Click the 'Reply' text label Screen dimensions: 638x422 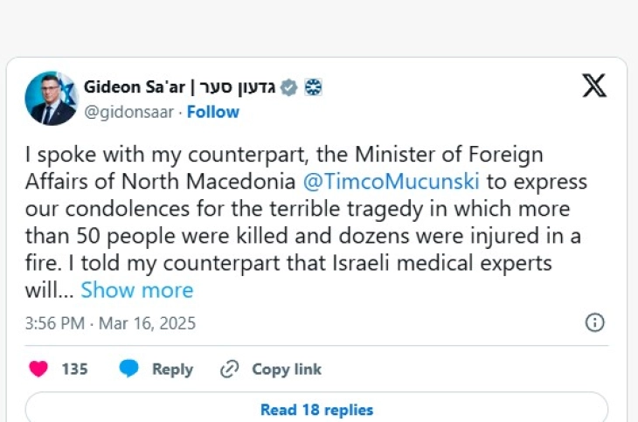click(172, 370)
